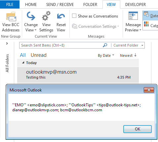Click OK in the Microsoft Outlook dialog
Viewport: 158px width, 142px height.
point(138,129)
